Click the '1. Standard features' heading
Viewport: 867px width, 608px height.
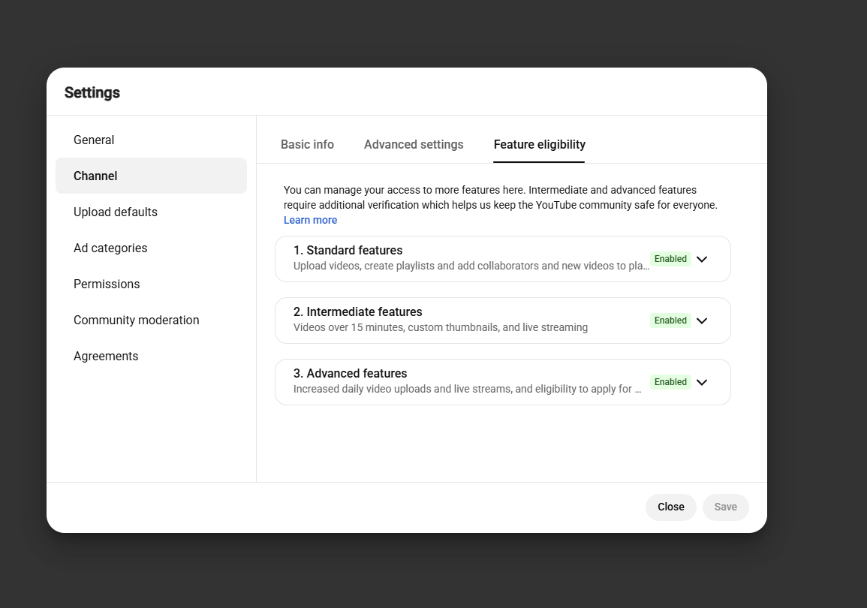[348, 251]
